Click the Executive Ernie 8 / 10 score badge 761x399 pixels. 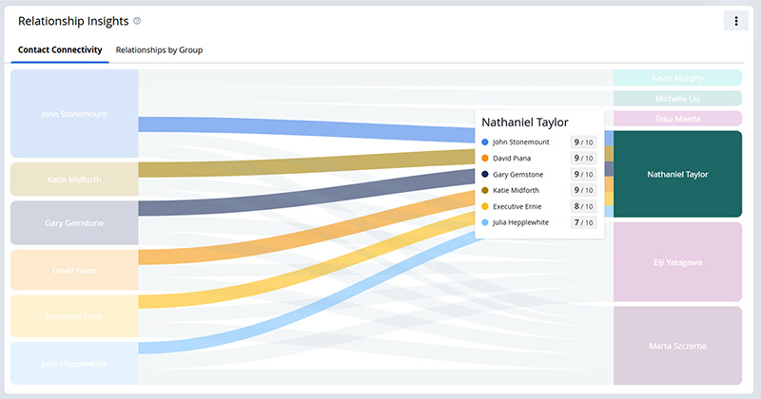tap(583, 206)
